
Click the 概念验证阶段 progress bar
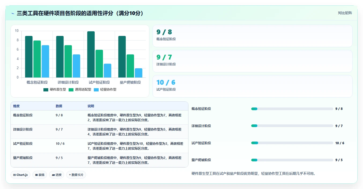[292, 109]
